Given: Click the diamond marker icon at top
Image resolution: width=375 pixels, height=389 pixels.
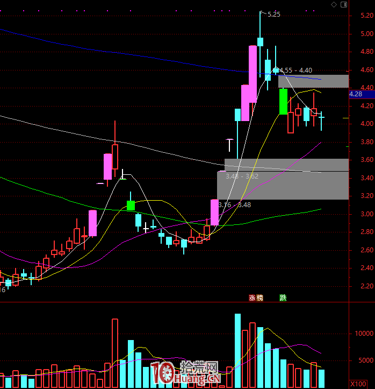Looking at the screenshot, I should (x=334, y=4).
